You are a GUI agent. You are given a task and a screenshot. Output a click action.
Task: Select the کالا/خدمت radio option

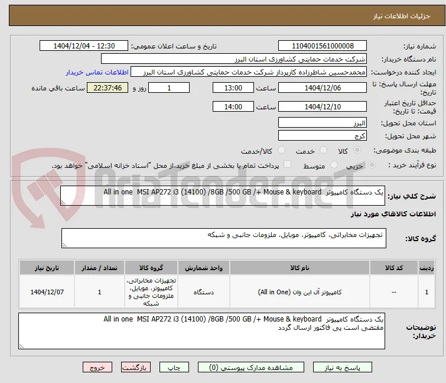tap(281, 150)
